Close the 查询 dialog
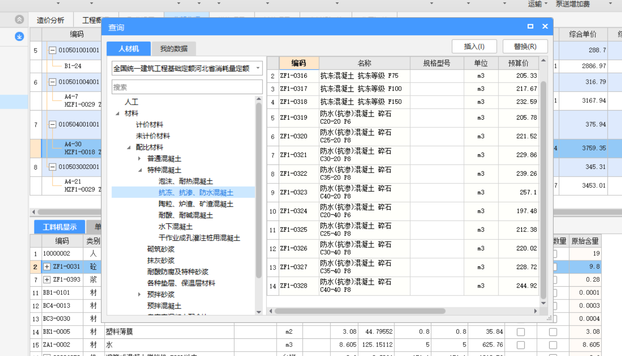The height and width of the screenshot is (356, 622). click(x=545, y=27)
